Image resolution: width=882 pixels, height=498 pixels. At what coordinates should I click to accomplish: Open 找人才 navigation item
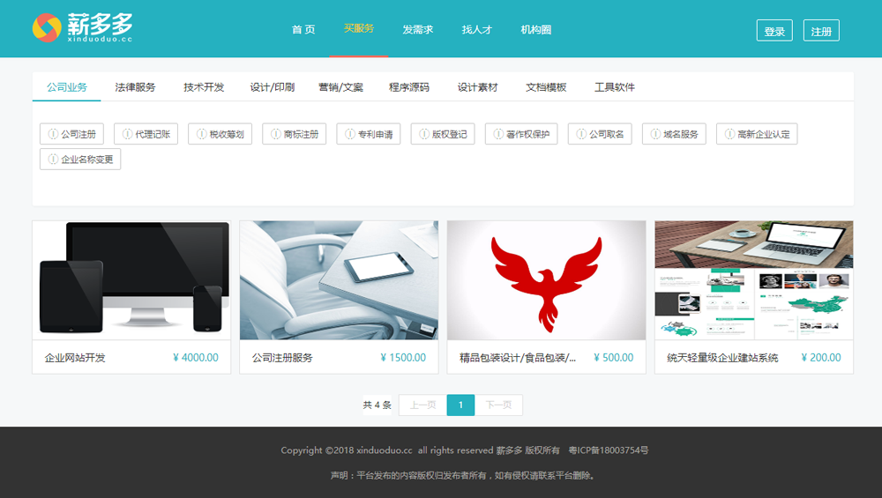pyautogui.click(x=476, y=29)
